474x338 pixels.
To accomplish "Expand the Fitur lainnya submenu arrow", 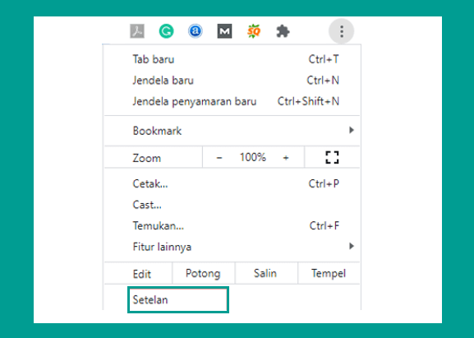I will (x=352, y=246).
